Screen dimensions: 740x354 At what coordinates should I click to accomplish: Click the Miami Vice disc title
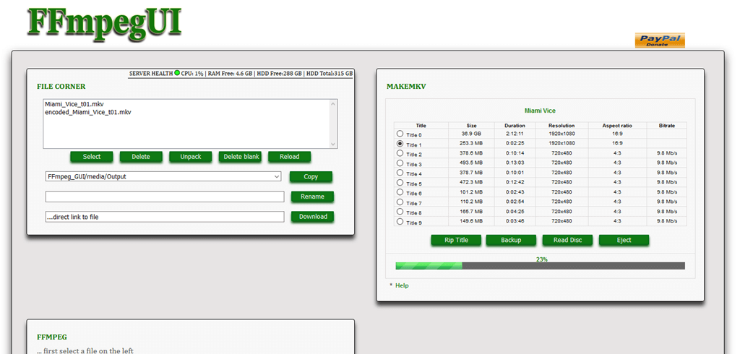tap(540, 111)
